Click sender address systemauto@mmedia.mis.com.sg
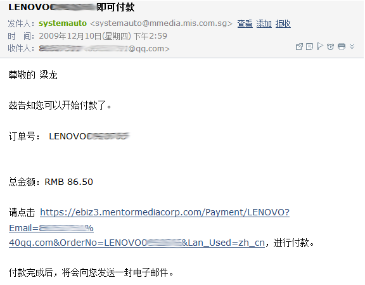 click(161, 23)
